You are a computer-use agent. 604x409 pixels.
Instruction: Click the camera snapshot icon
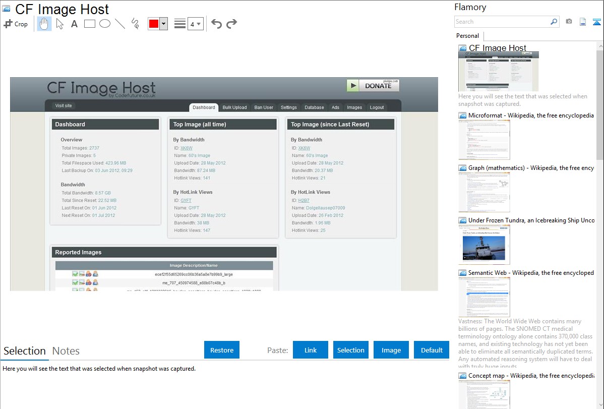point(569,22)
